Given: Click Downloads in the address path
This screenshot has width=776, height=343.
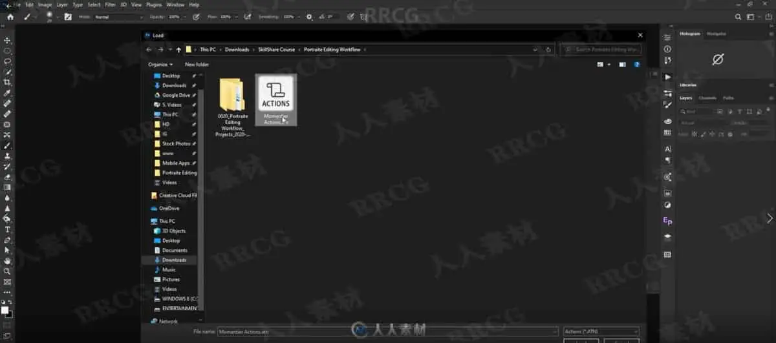Looking at the screenshot, I should click(237, 49).
